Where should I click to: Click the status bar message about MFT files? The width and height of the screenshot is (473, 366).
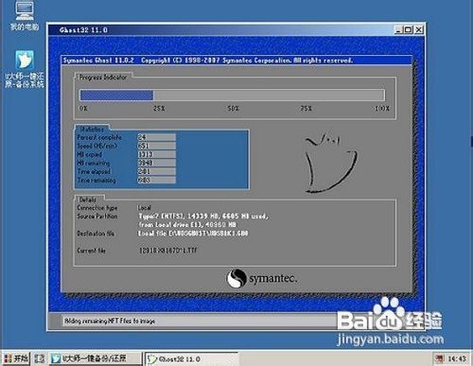point(110,321)
